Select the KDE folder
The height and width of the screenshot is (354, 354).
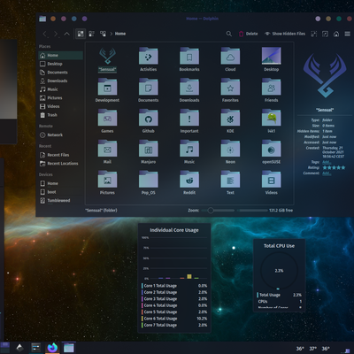(230, 118)
